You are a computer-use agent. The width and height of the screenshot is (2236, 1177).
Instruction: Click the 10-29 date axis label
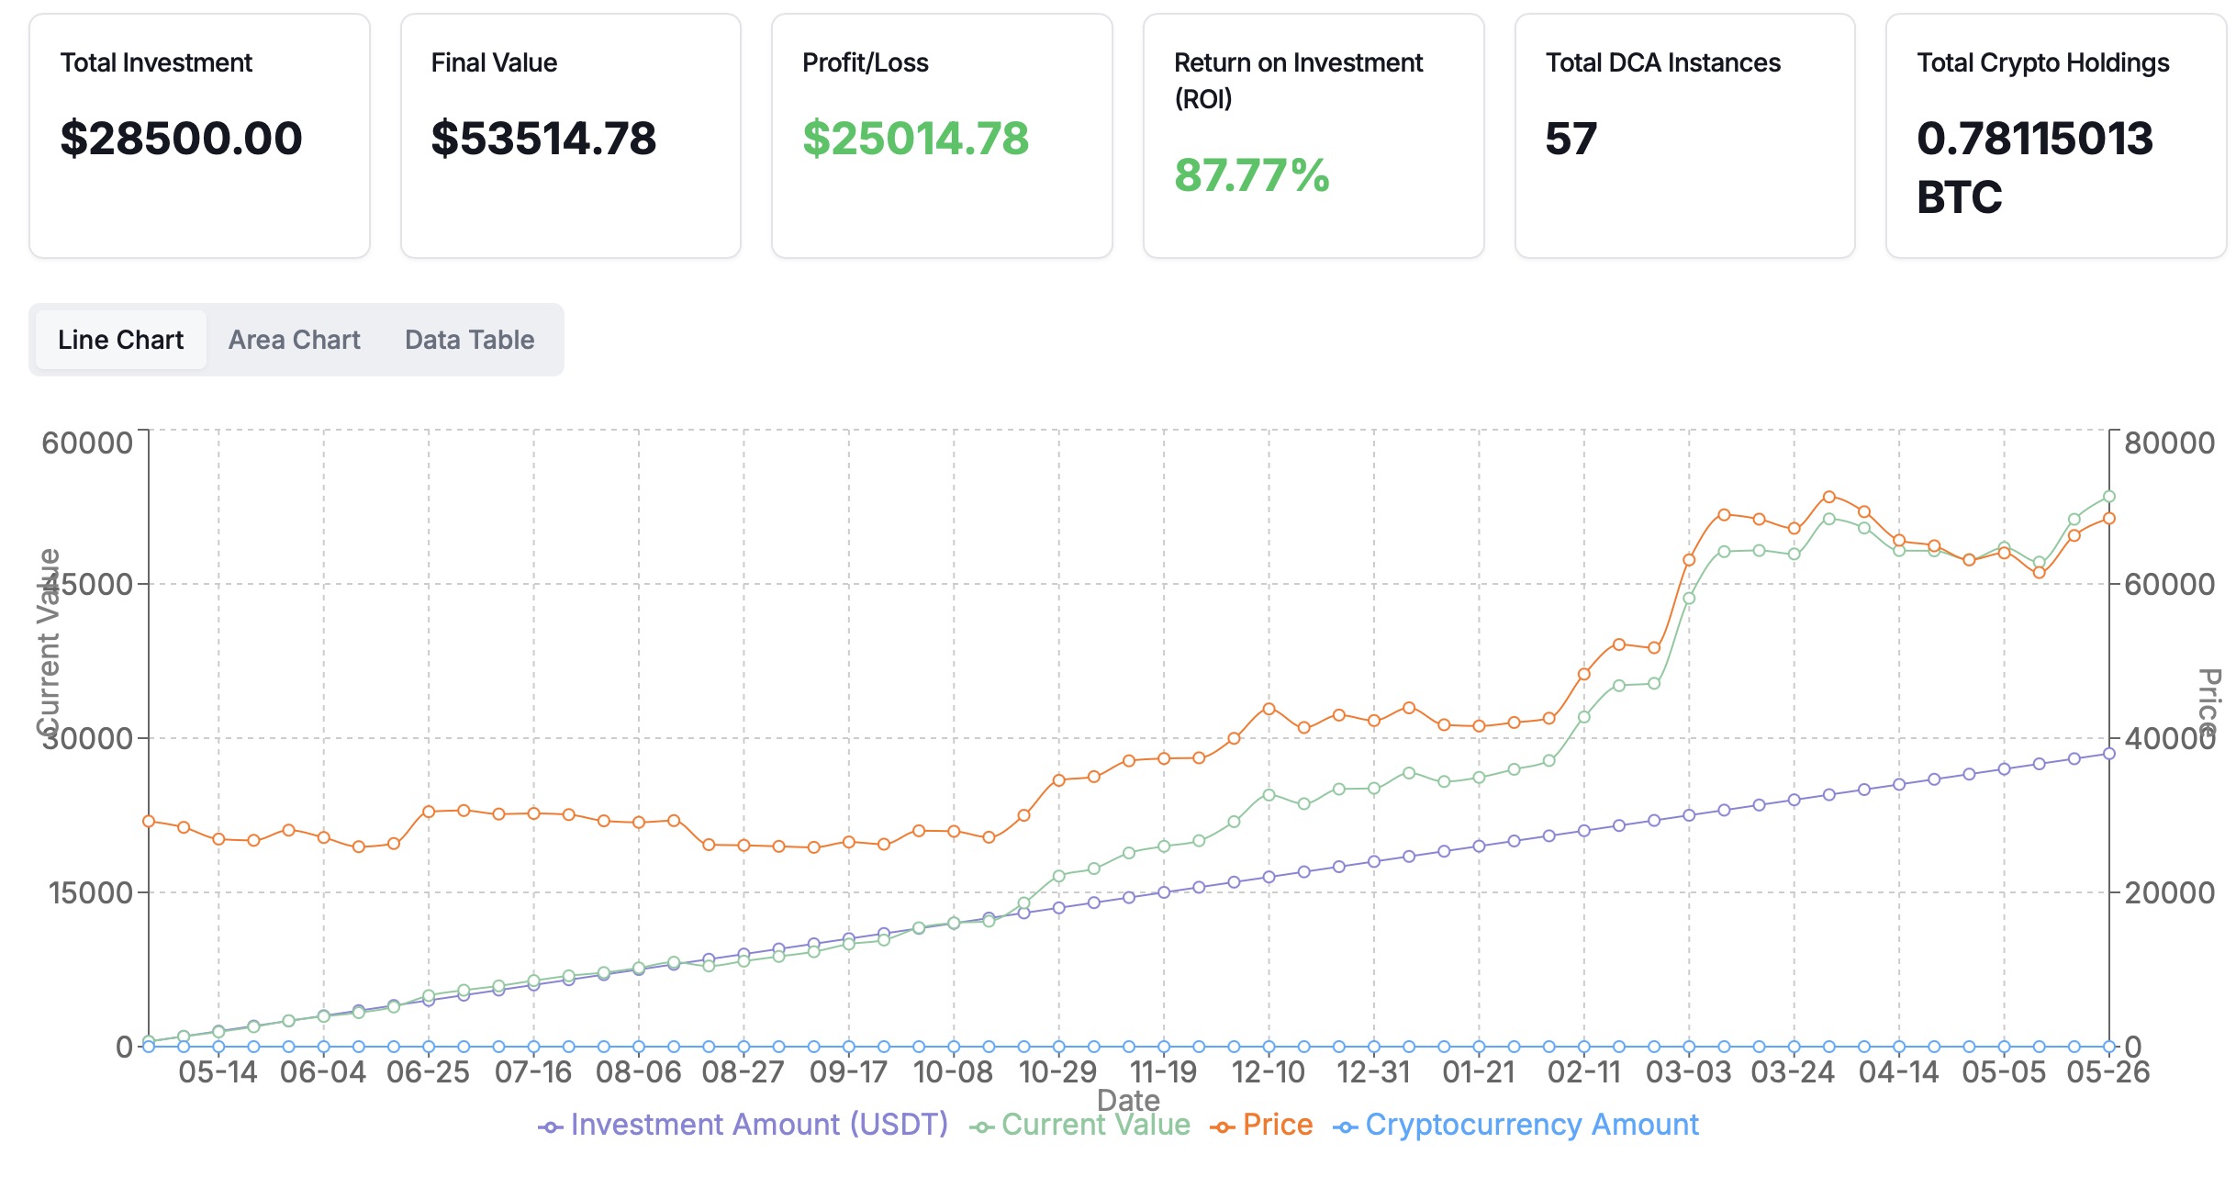pos(1057,1071)
